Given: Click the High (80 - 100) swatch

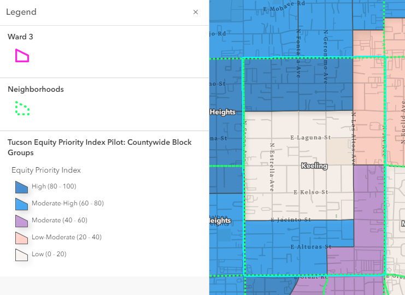Looking at the screenshot, I should pos(22,187).
